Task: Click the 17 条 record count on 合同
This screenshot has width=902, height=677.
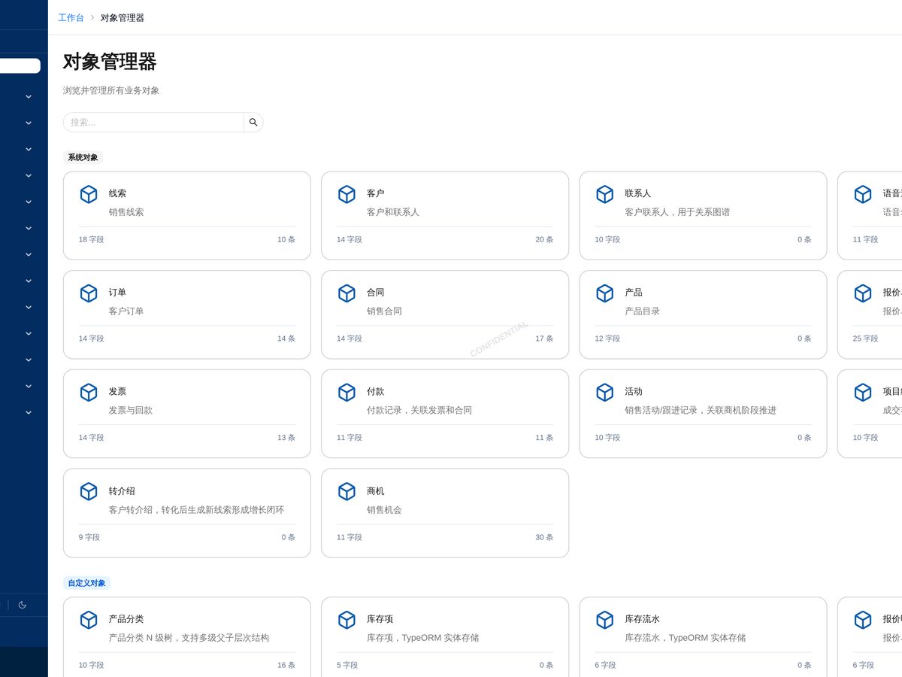Action: 544,338
